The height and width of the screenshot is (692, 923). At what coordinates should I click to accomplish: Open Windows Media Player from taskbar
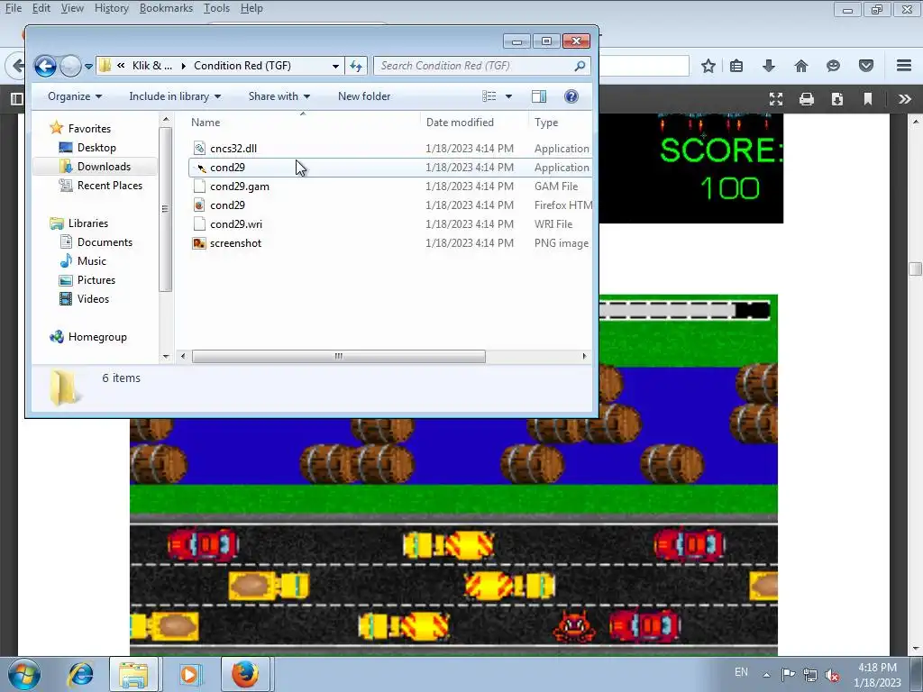pos(189,674)
